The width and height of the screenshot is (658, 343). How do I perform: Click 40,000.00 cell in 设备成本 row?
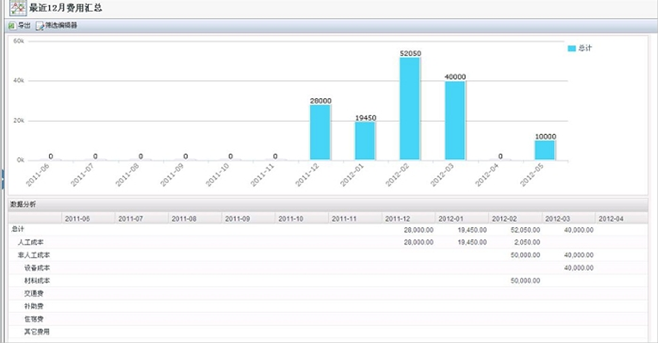pos(579,267)
